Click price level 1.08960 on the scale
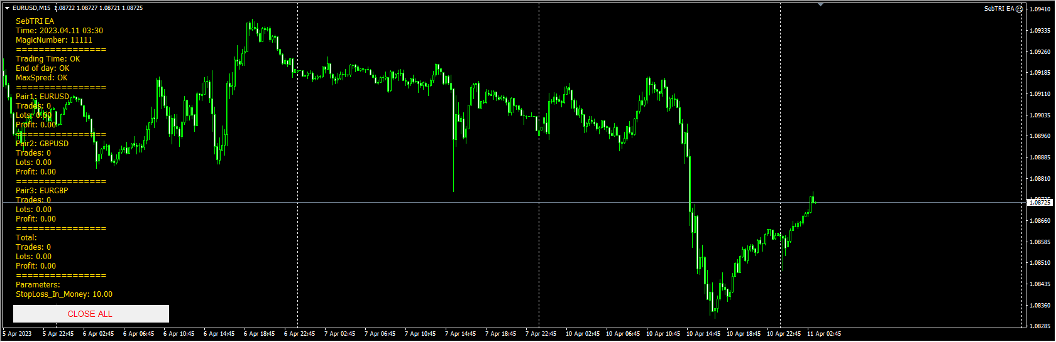The width and height of the screenshot is (1056, 342). point(1040,136)
